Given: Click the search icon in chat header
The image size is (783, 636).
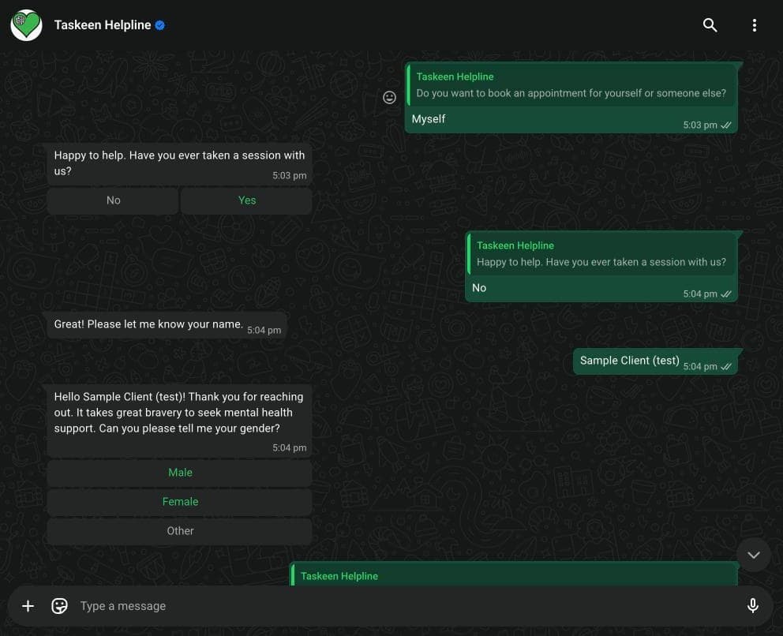Looking at the screenshot, I should pos(710,25).
